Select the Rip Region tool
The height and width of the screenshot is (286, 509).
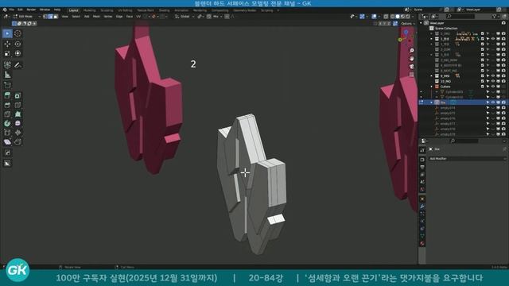pyautogui.click(x=17, y=142)
